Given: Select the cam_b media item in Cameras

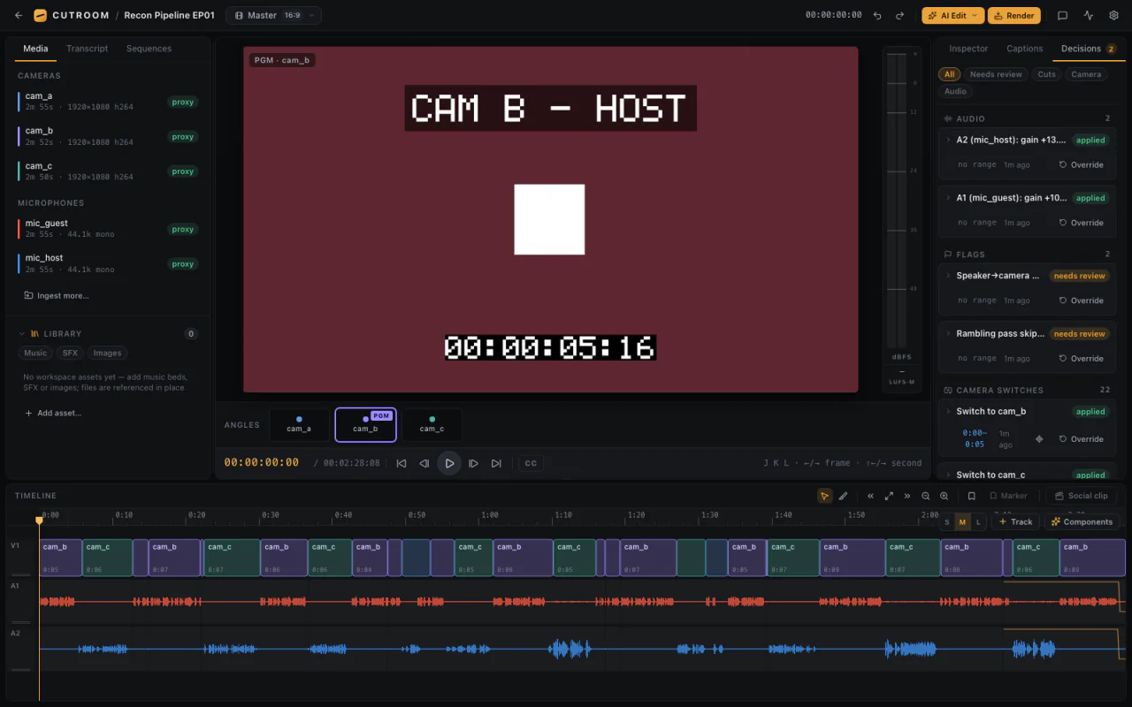Looking at the screenshot, I should pos(108,136).
